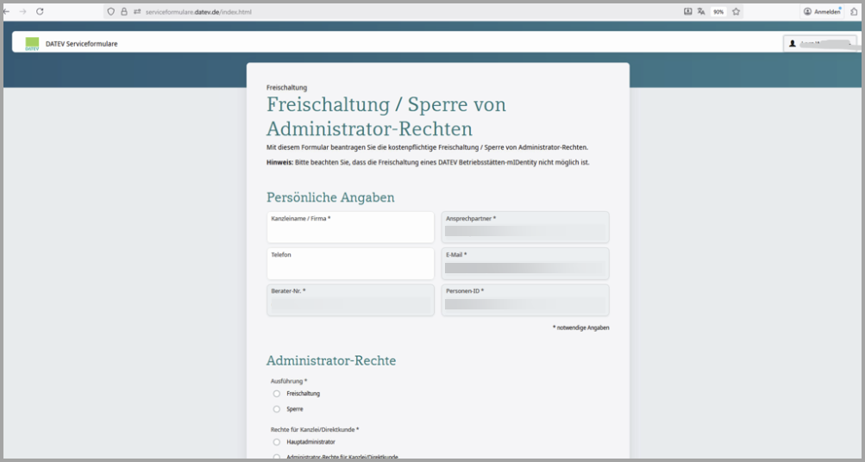Click the shield tracking protection icon

coord(111,12)
